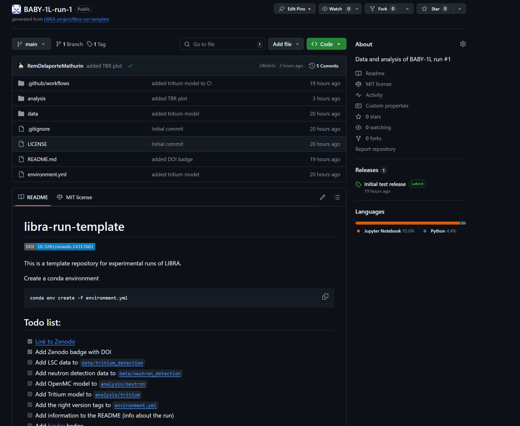This screenshot has height=426, width=520.
Task: Click the green commit status check mark
Action: [130, 66]
